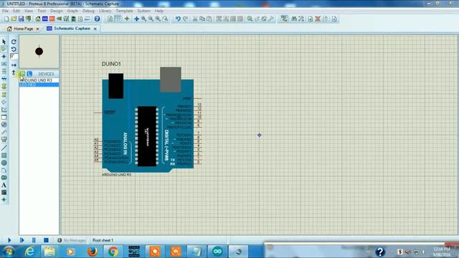Click the Save Project floppy icon
Screen dimensions: 459x258
coord(21,19)
